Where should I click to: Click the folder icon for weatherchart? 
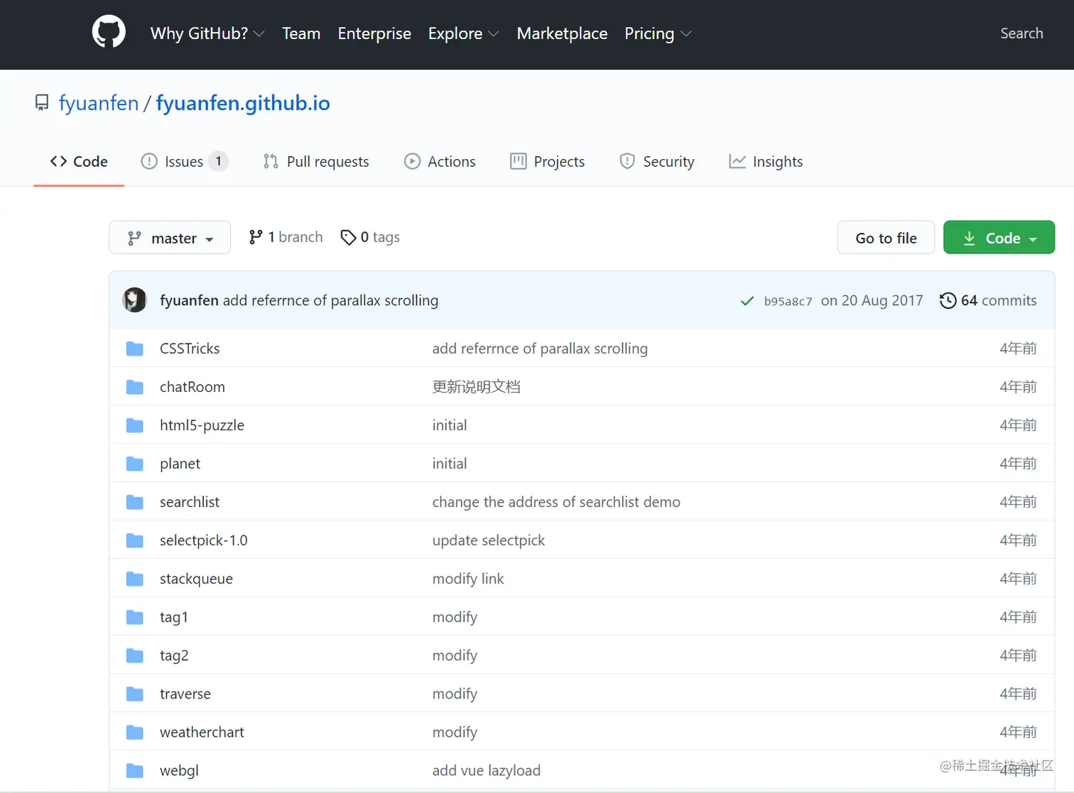134,732
